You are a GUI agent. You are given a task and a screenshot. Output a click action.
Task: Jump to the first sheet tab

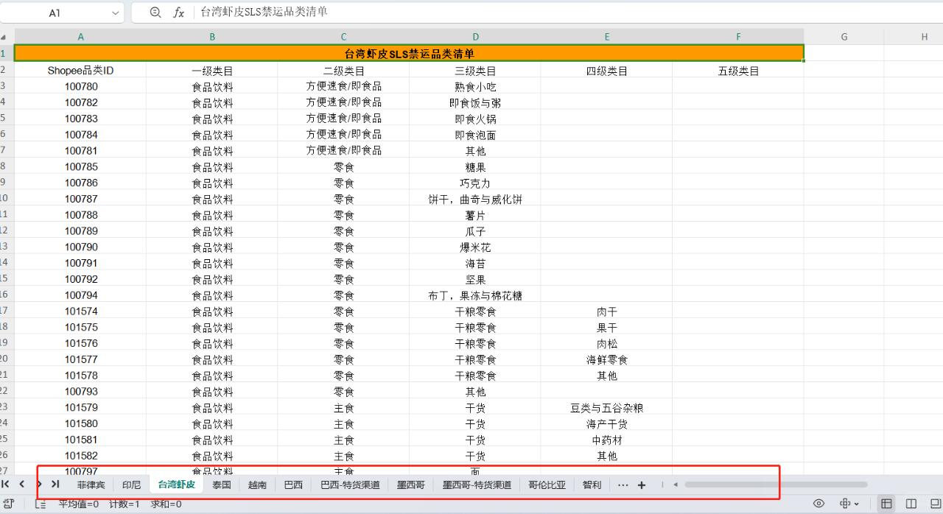(x=6, y=485)
